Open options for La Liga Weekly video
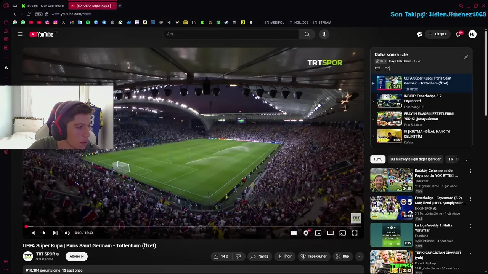The height and width of the screenshot is (274, 488). [x=470, y=226]
